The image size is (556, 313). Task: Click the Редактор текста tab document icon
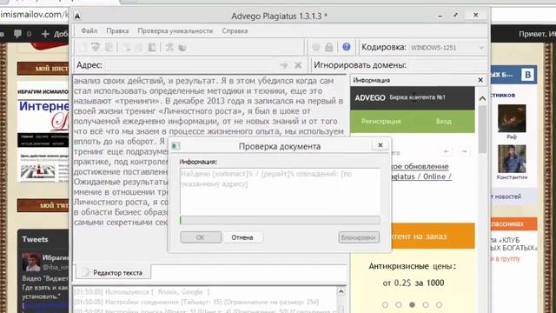[85, 272]
